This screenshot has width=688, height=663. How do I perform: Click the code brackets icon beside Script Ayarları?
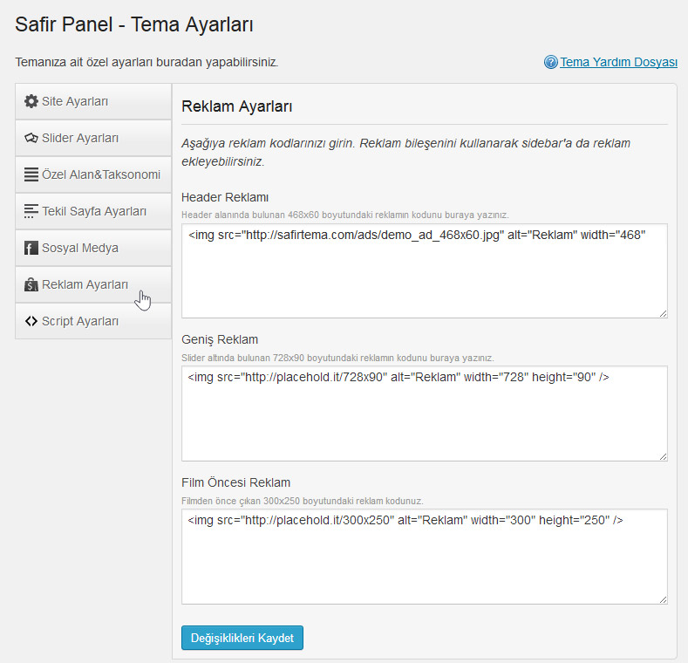click(31, 321)
